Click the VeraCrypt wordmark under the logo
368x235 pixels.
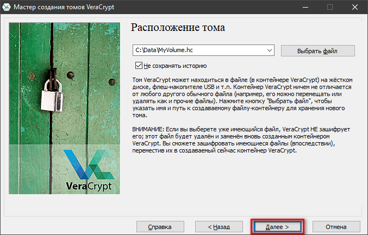pos(89,186)
